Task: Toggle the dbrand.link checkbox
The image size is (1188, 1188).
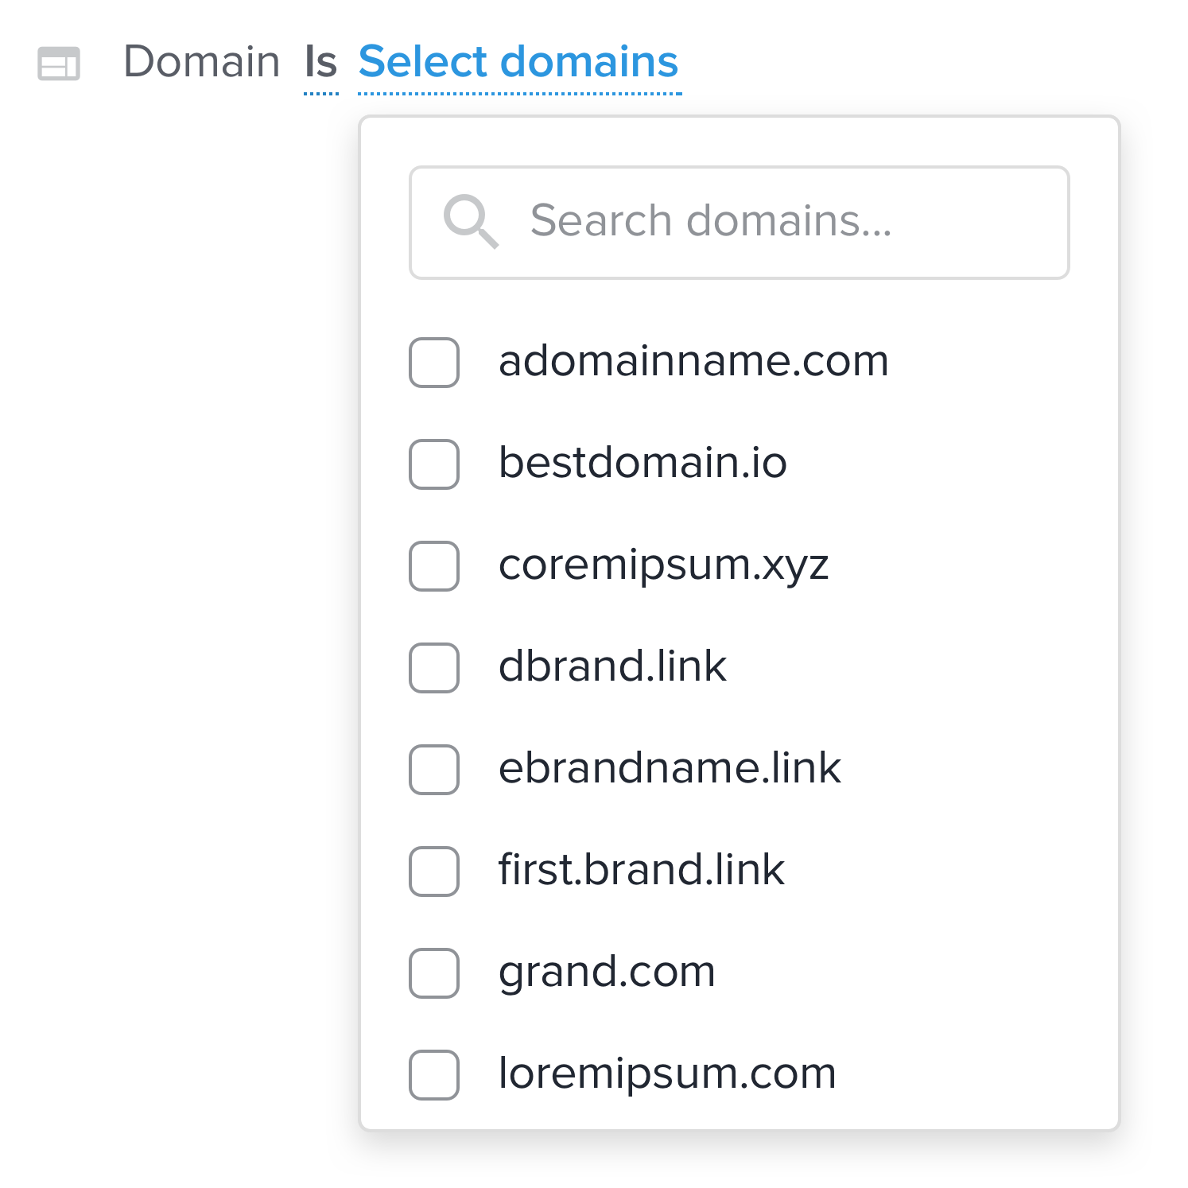Action: tap(434, 668)
